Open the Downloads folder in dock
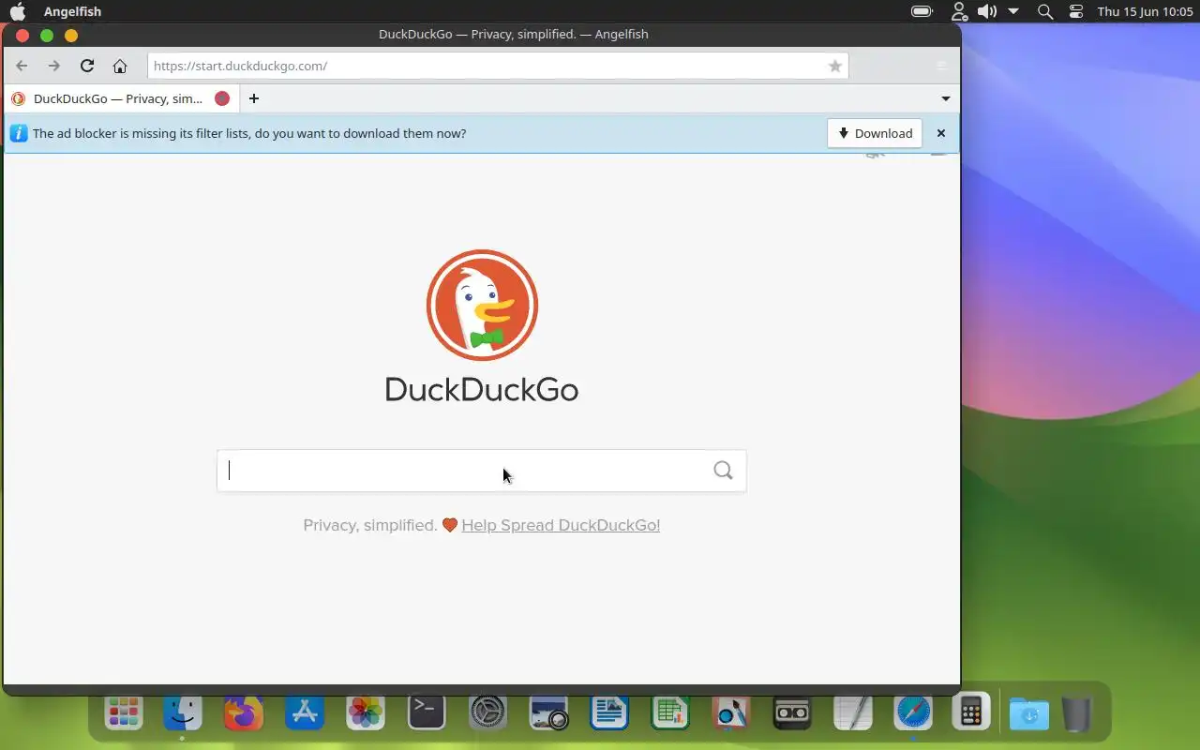Screen dimensions: 1200x750 (1029, 713)
